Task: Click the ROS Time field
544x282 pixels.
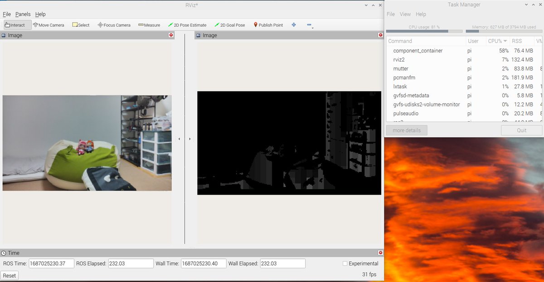Action: point(51,263)
